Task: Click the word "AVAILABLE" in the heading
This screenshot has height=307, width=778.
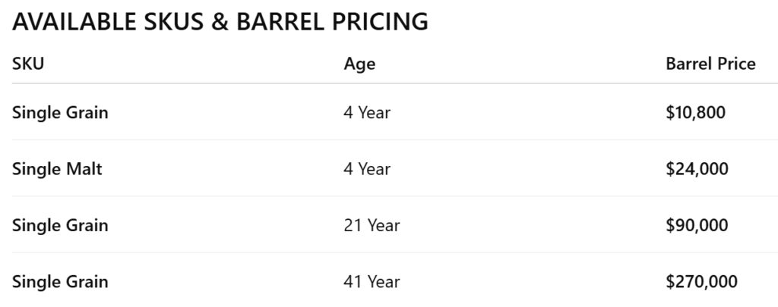Action: [x=72, y=23]
